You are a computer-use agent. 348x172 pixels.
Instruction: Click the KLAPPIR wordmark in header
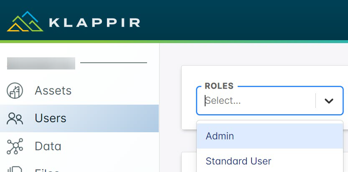tap(94, 23)
